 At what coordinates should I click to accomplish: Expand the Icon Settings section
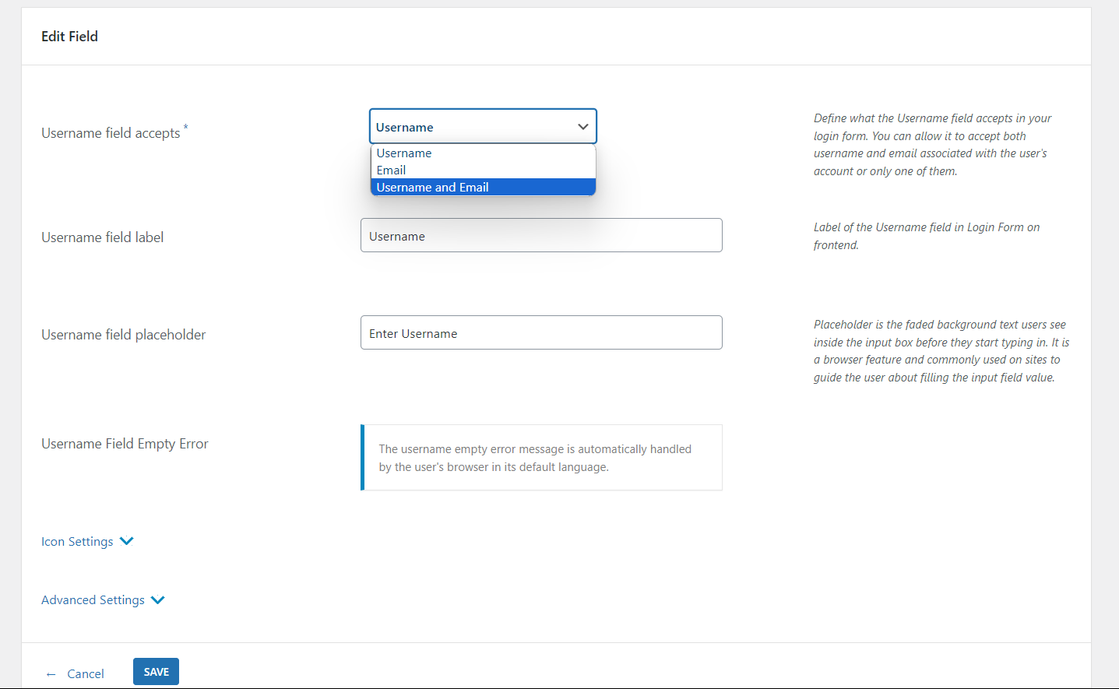77,542
